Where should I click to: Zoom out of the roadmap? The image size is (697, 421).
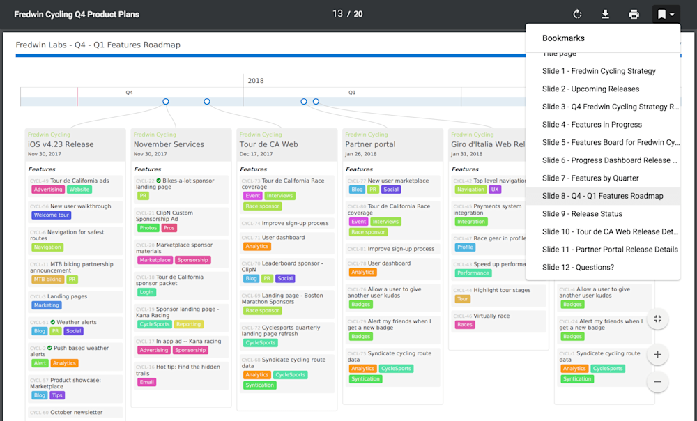pos(657,382)
